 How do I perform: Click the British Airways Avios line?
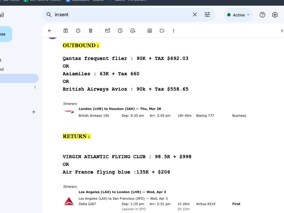pos(125,89)
